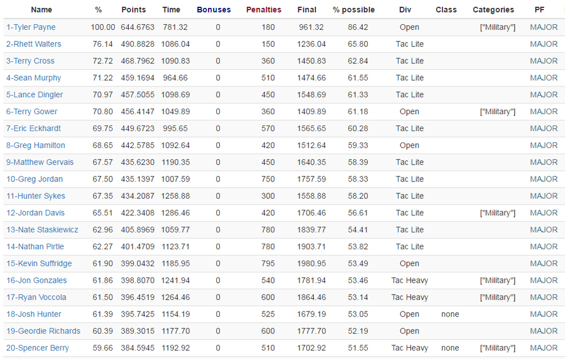Click the Time value 1090.83

click(x=176, y=61)
